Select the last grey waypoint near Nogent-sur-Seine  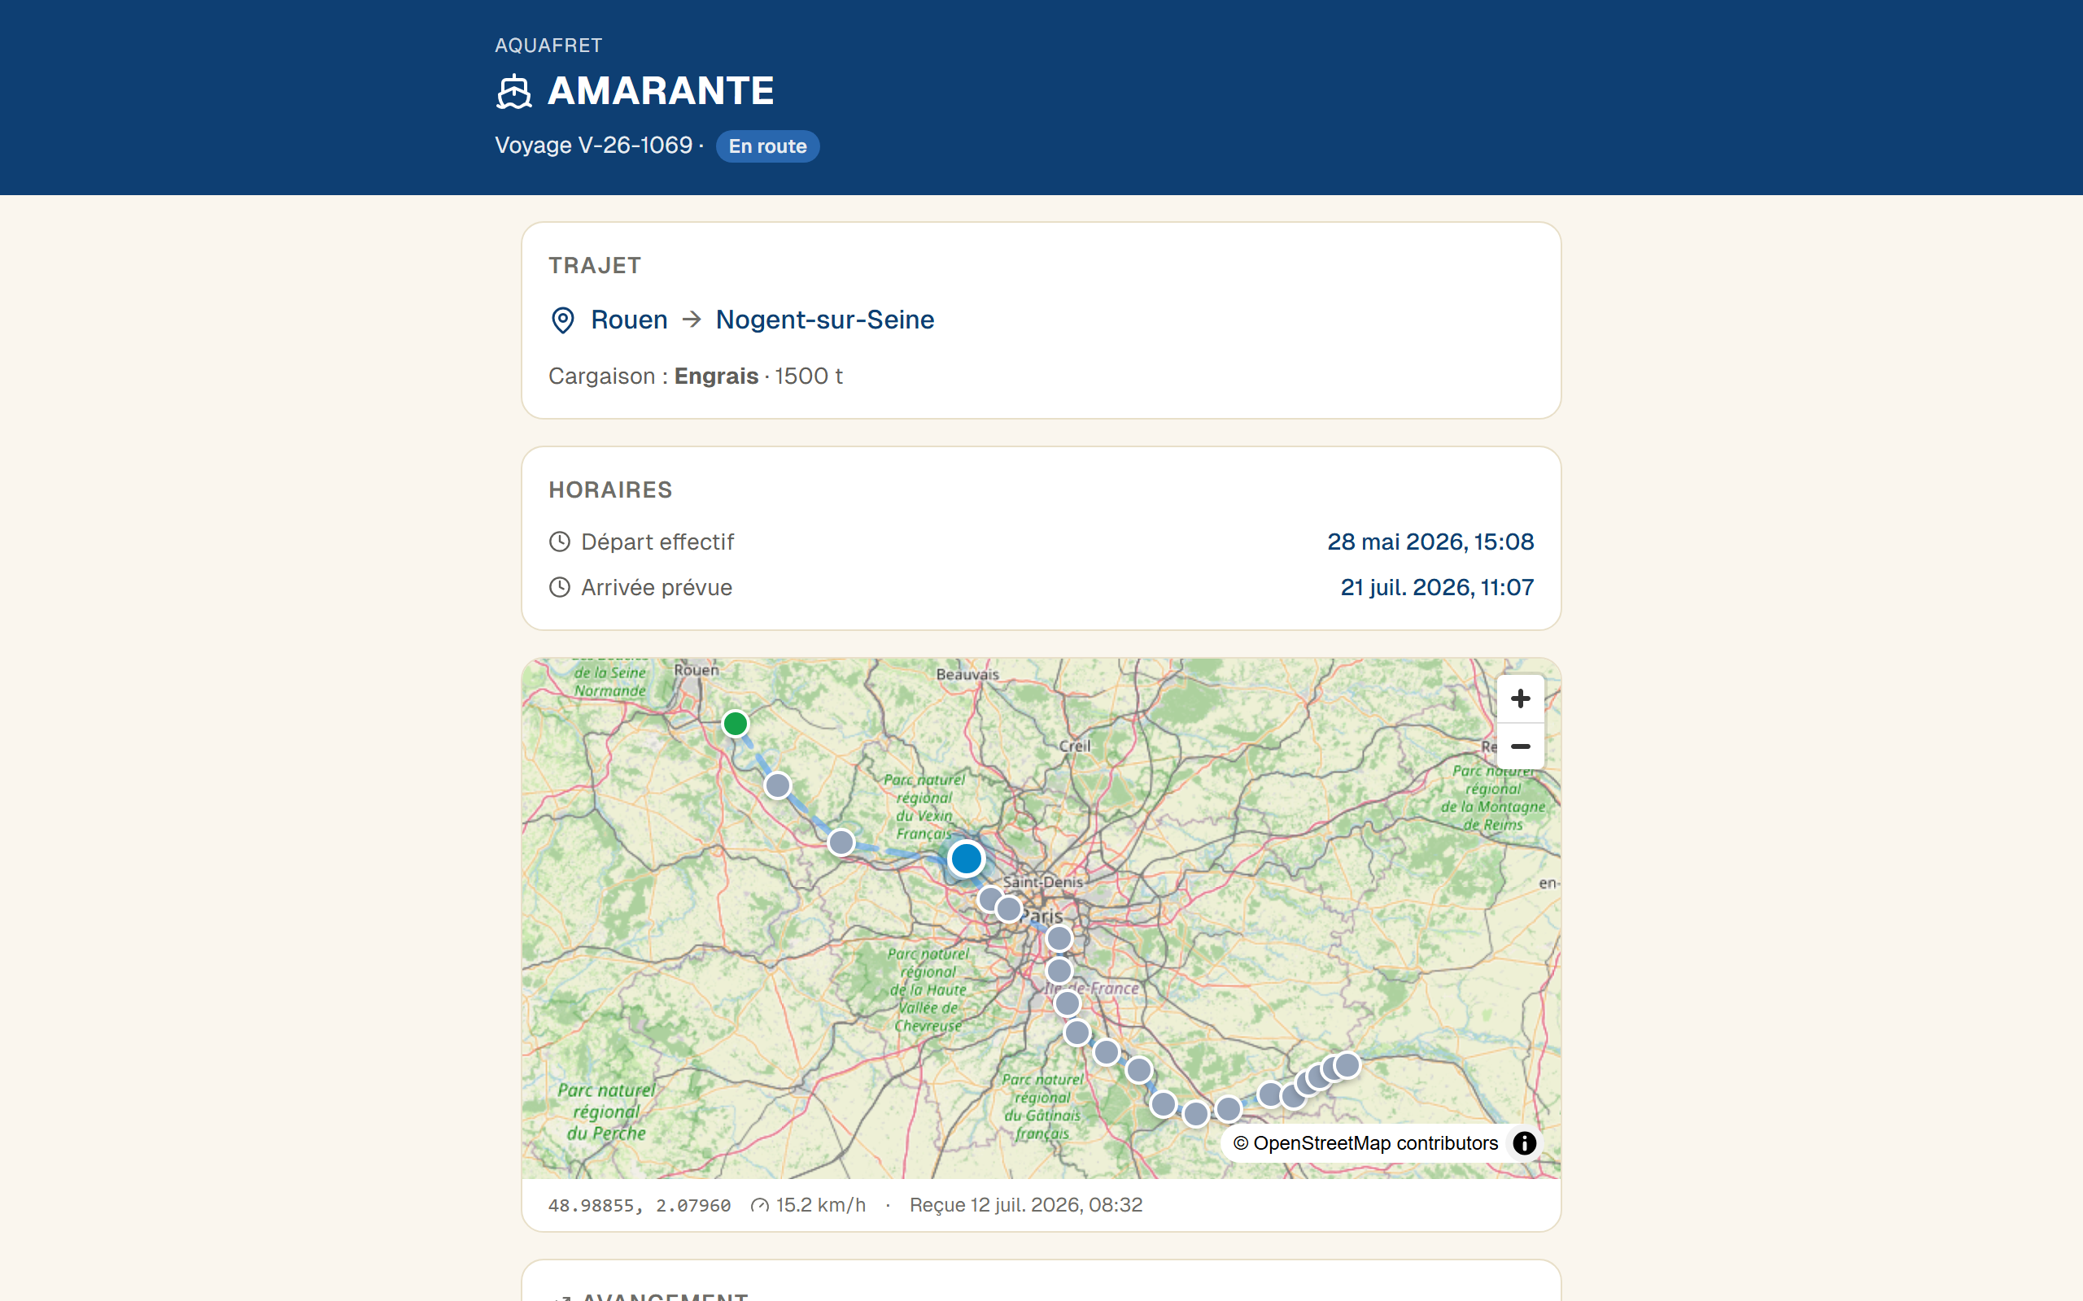(x=1347, y=1065)
